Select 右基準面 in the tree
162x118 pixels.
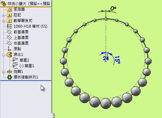tap(21, 43)
